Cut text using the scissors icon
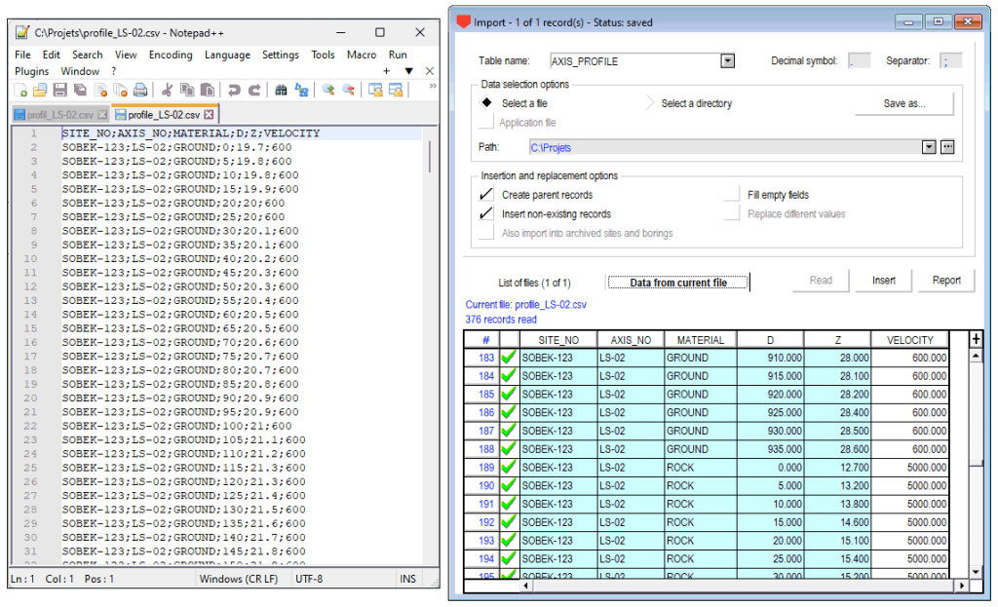This screenshot has width=998, height=607. point(167,91)
